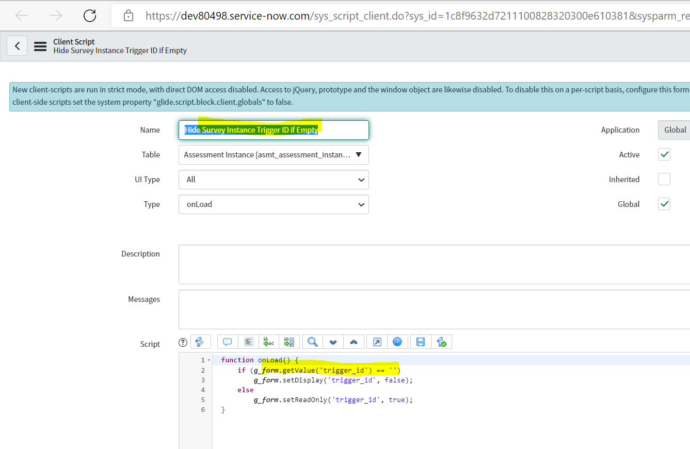690x449 pixels.
Task: Click the 'Application' field label
Action: (x=620, y=130)
